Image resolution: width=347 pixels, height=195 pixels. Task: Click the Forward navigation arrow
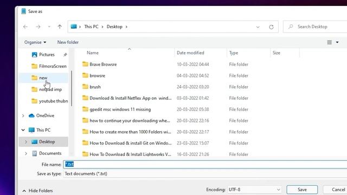coord(38,27)
